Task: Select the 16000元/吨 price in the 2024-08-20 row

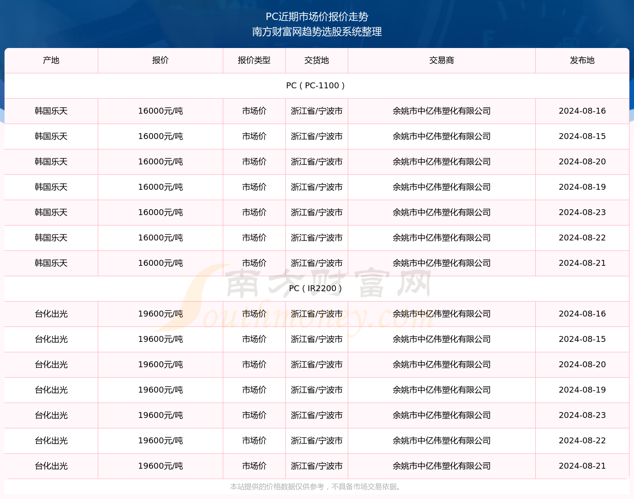Action: point(160,162)
